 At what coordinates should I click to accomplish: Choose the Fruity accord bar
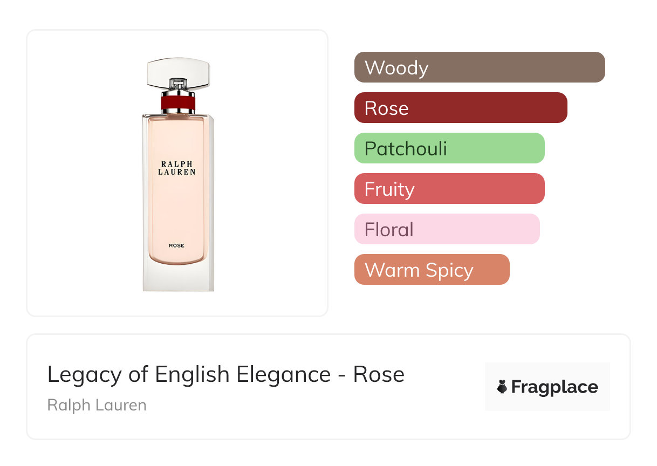pos(449,189)
